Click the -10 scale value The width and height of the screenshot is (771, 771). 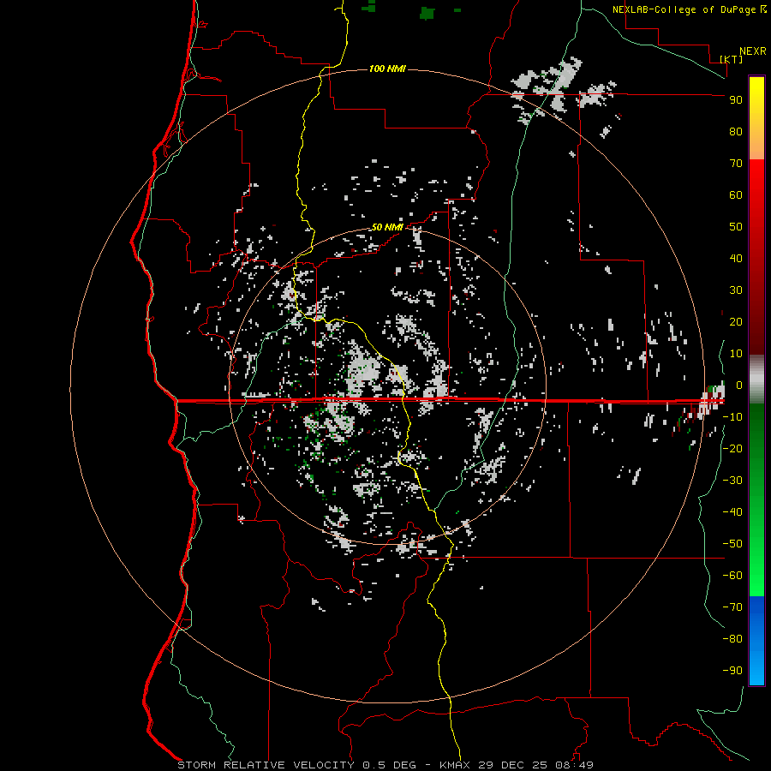(732, 417)
